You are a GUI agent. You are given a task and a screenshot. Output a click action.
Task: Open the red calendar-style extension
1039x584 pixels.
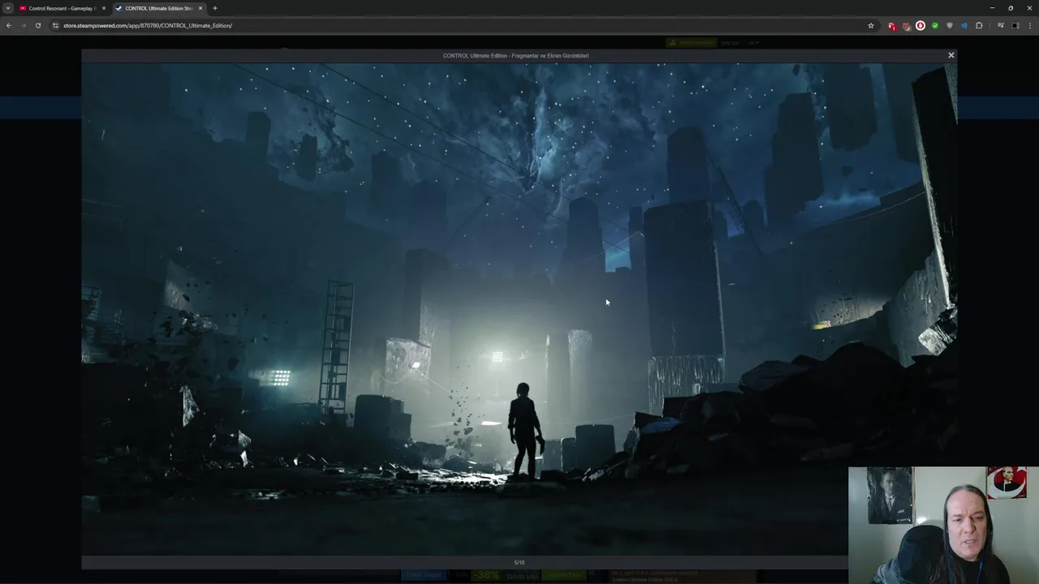(x=906, y=26)
